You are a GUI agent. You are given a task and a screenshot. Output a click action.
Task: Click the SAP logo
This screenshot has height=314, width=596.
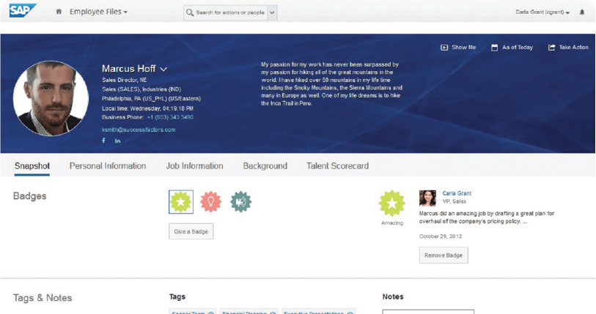click(x=23, y=10)
